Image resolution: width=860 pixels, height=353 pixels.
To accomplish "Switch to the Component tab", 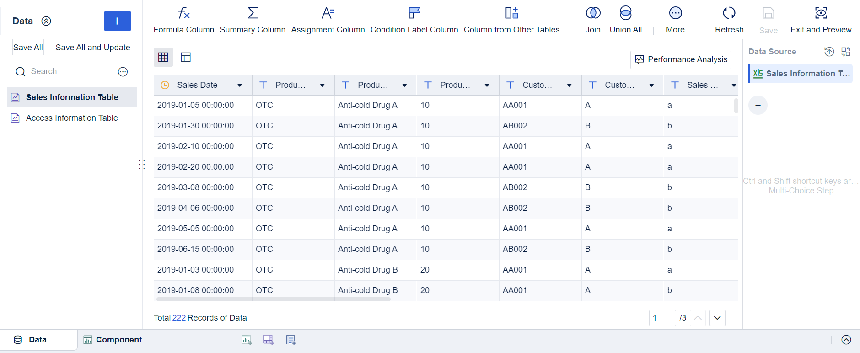I will pos(113,340).
